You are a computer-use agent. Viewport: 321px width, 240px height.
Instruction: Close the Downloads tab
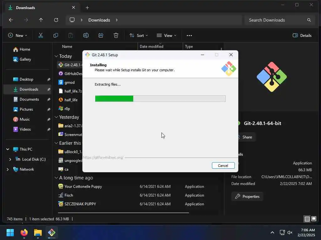tap(73, 7)
